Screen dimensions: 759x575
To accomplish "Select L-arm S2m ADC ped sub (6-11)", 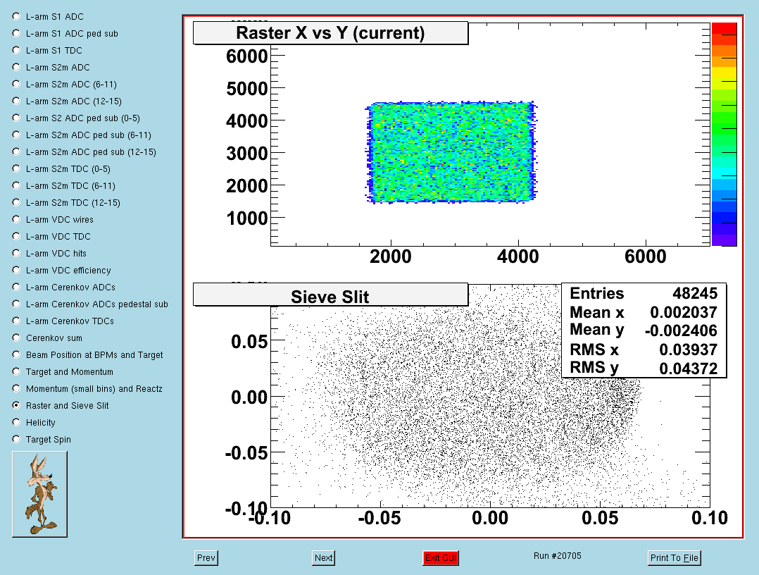I will [x=16, y=135].
